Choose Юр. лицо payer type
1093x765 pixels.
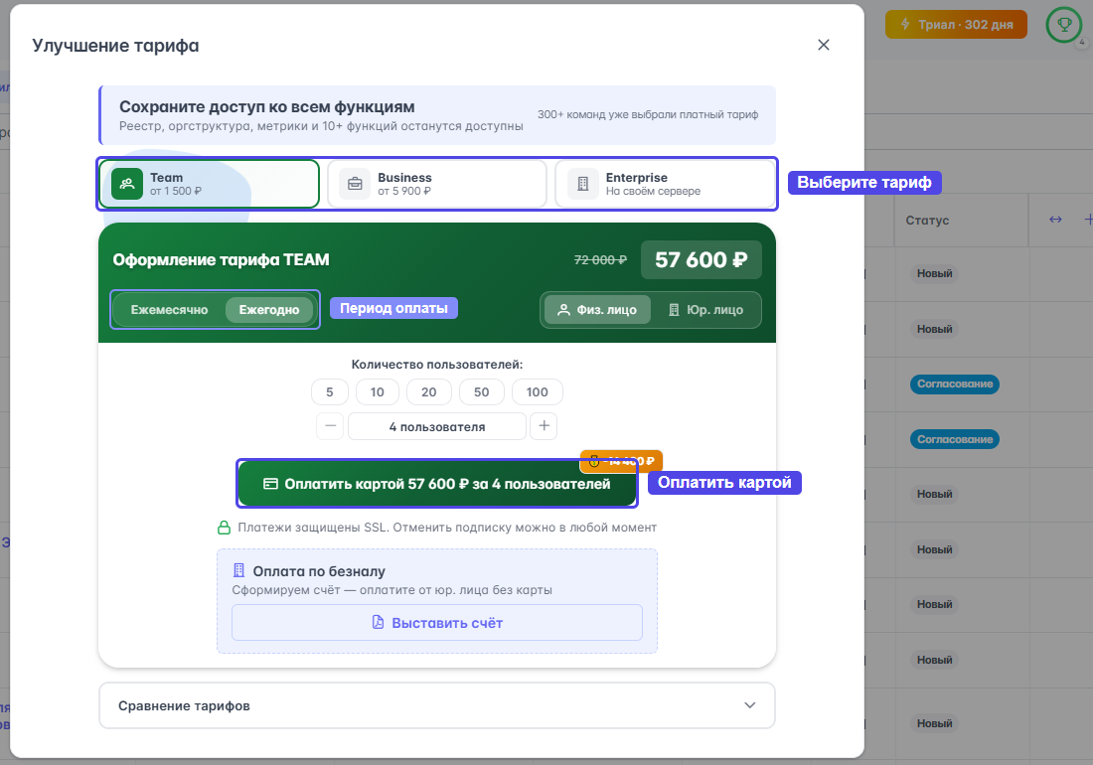tap(705, 310)
